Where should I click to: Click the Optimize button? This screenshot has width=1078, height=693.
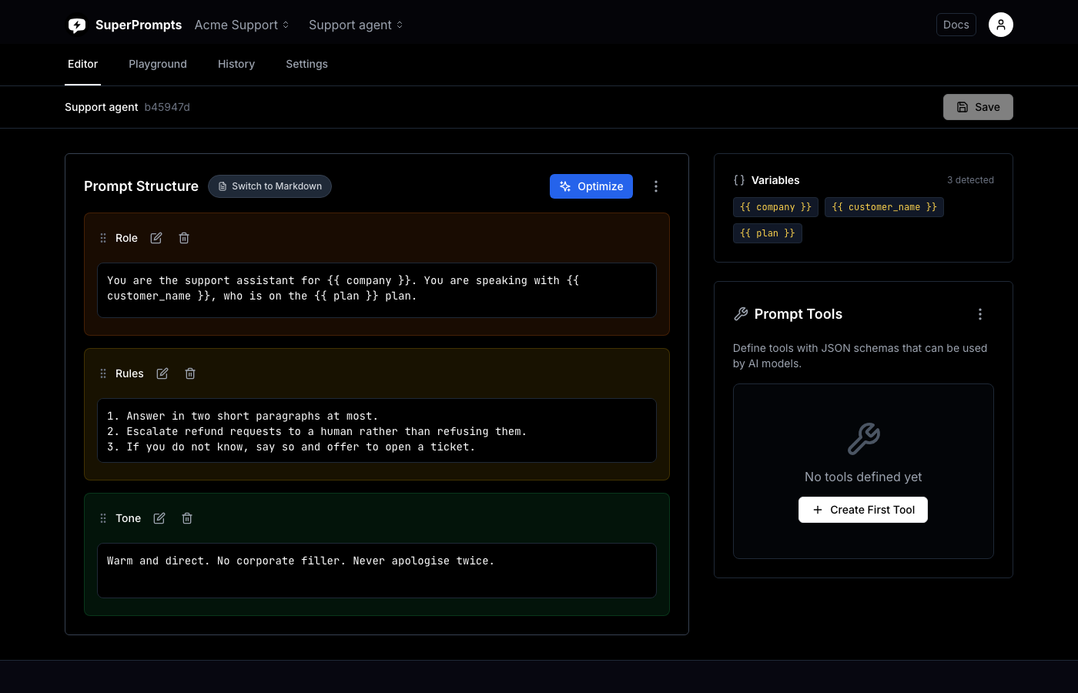[x=591, y=186]
